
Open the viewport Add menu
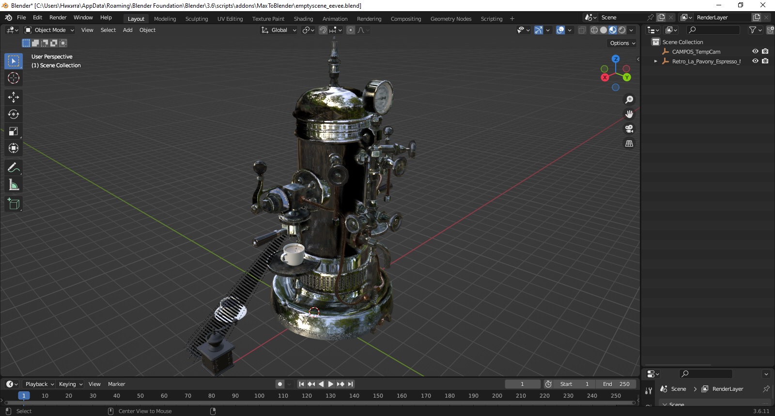(127, 30)
